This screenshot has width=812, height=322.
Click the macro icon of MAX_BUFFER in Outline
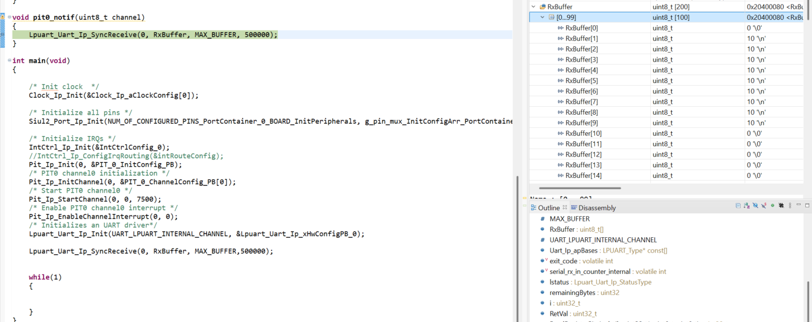[x=543, y=219]
